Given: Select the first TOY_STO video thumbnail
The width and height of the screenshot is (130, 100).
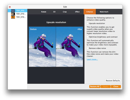Looking at the screenshot, I should point(13,11).
